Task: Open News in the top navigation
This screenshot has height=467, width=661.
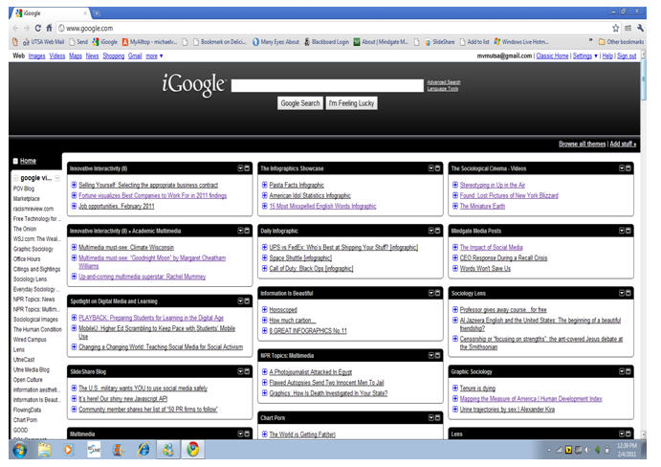Action: (x=93, y=56)
